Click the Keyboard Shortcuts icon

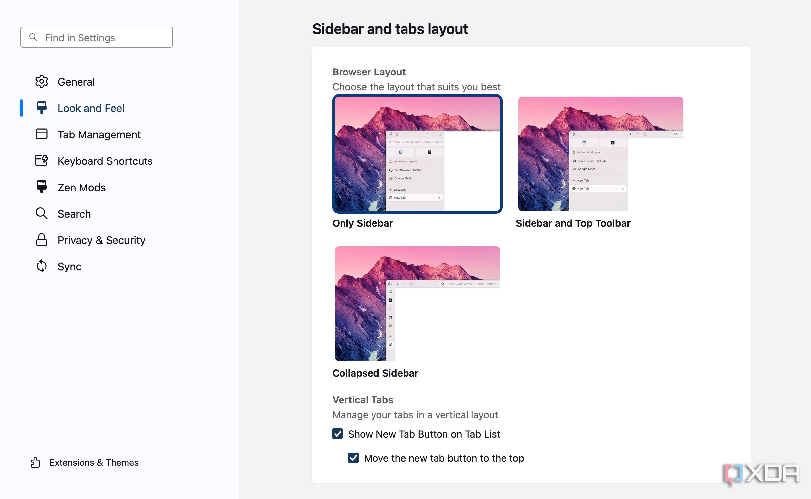tap(42, 161)
